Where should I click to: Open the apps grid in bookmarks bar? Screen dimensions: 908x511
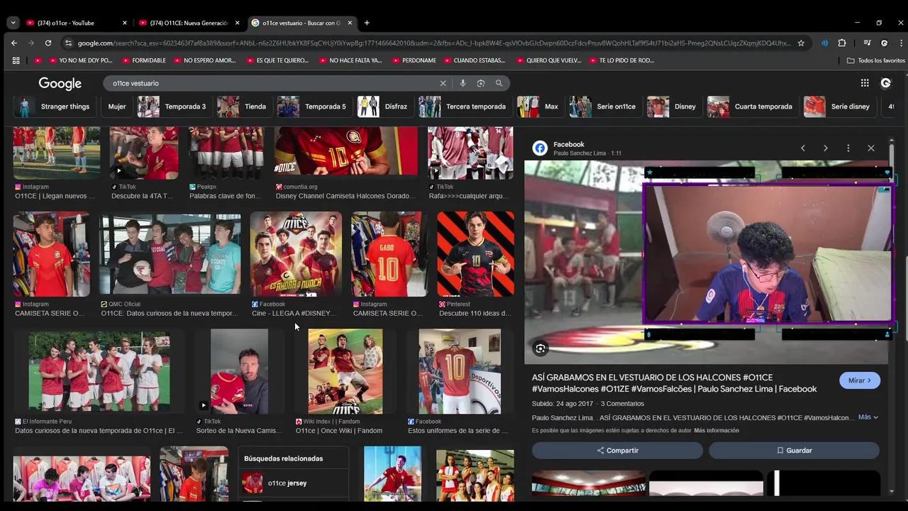16,60
